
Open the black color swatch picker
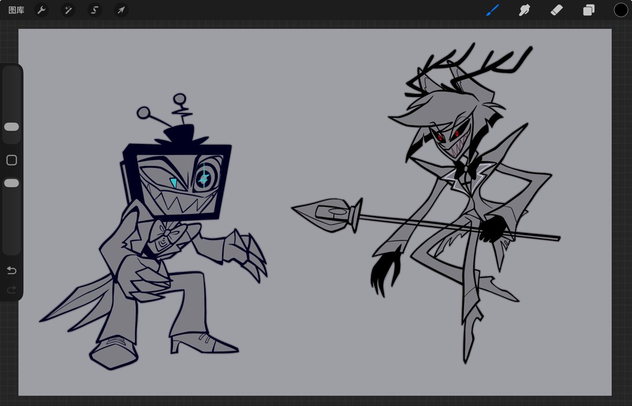point(620,9)
